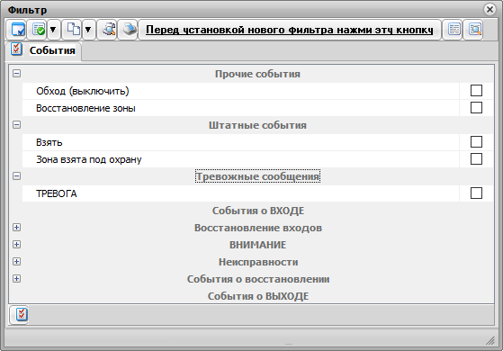Viewport: 503px width, 351px height.
Task: Tick the Обход (выключить) checkbox
Action: 476,91
